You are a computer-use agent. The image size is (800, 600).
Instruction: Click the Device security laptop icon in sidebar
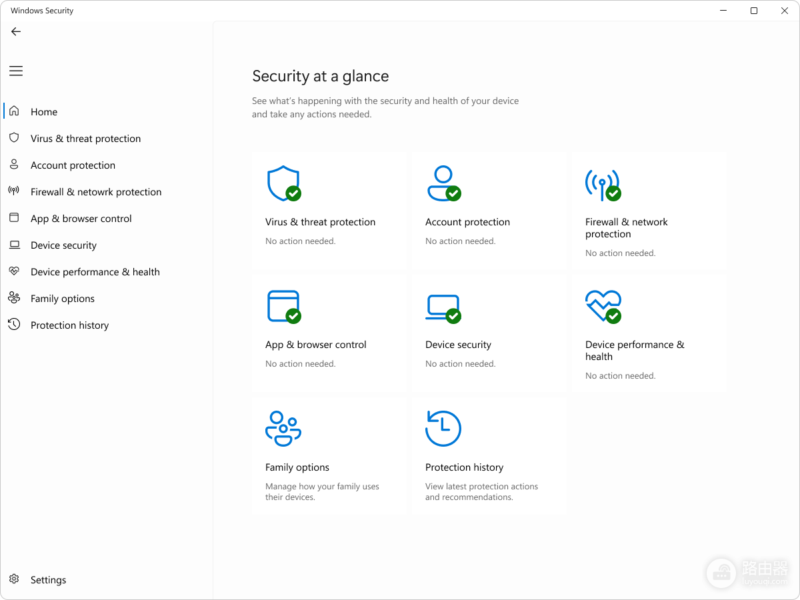coord(14,245)
